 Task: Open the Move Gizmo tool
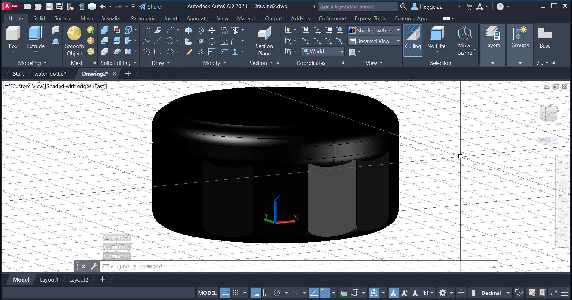(465, 41)
